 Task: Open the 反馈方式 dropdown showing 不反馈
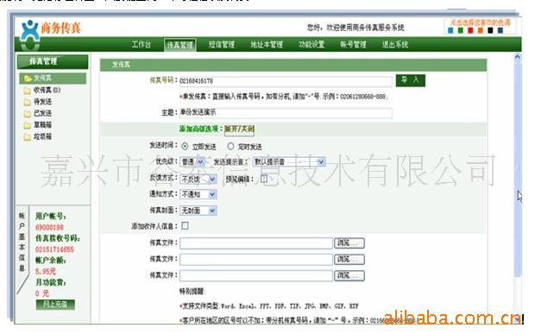coord(198,179)
